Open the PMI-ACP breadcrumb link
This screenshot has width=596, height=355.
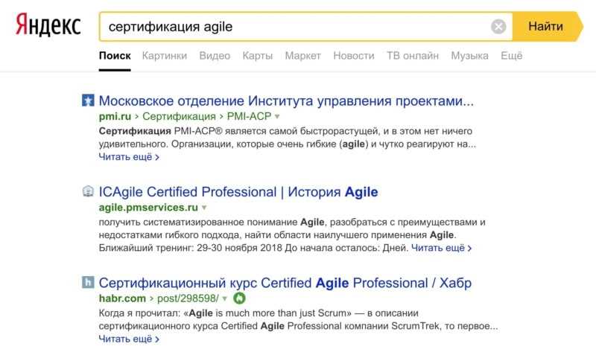click(x=249, y=116)
